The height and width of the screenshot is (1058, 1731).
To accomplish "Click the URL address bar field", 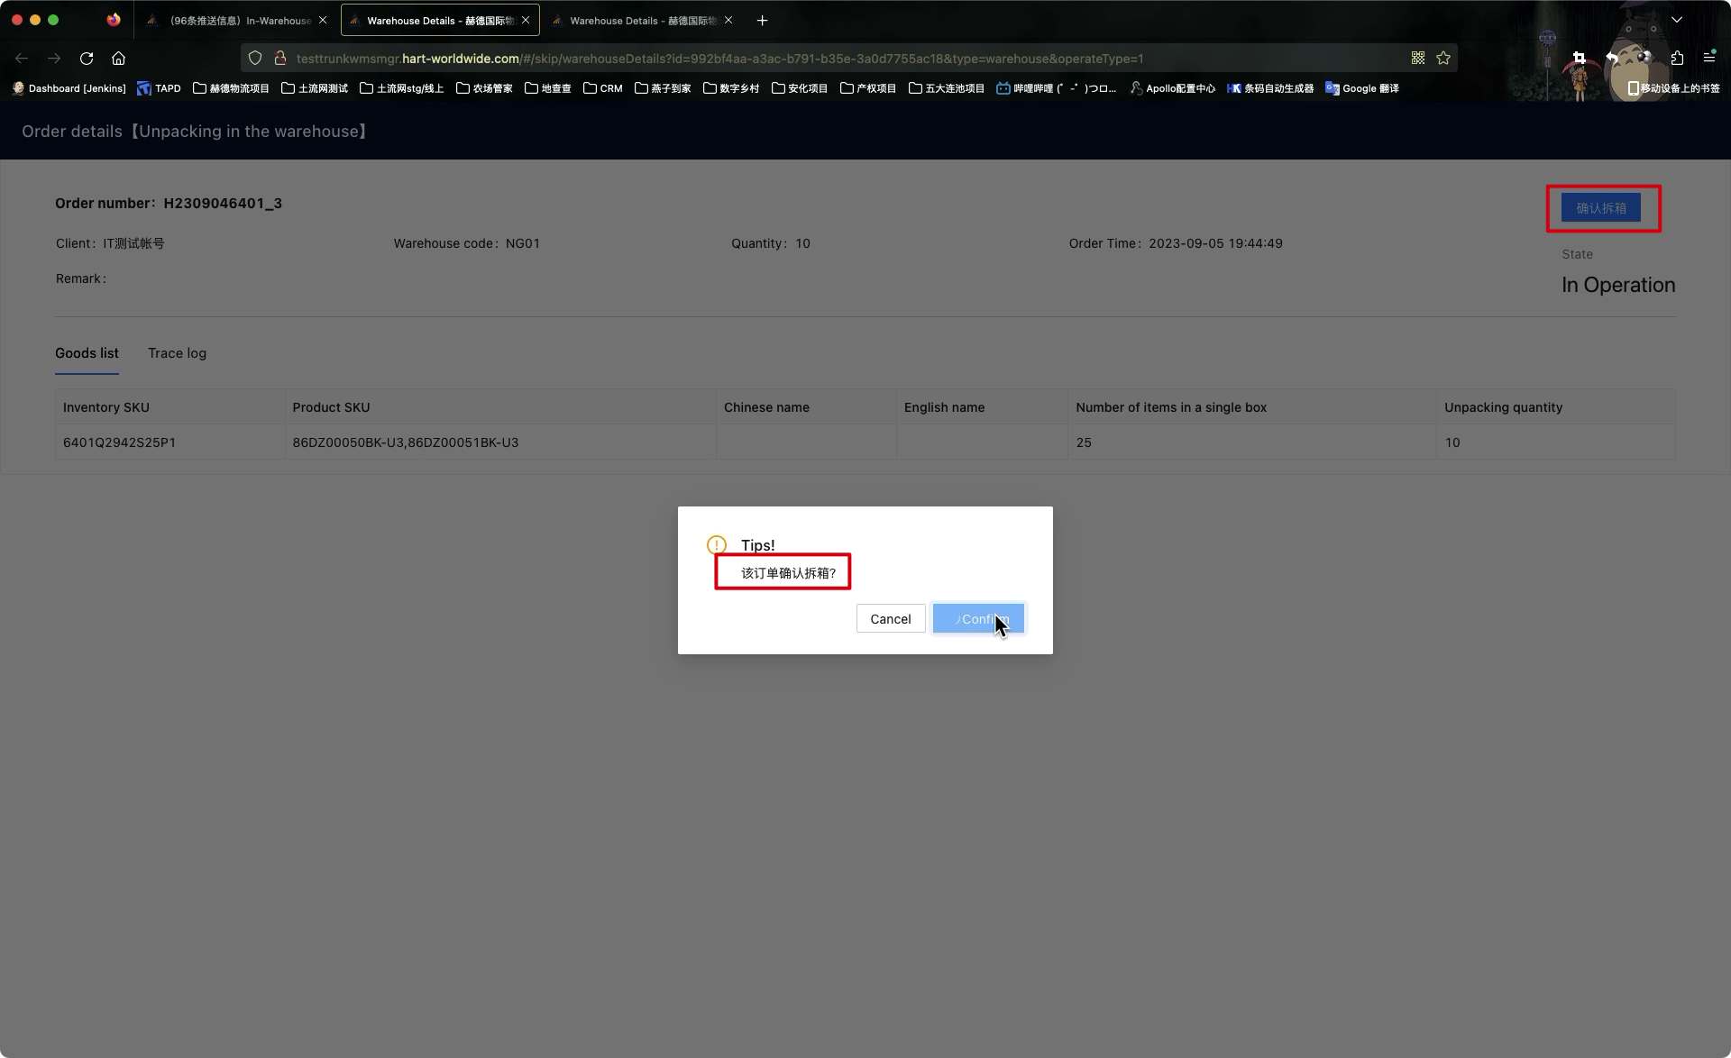I will coord(811,59).
